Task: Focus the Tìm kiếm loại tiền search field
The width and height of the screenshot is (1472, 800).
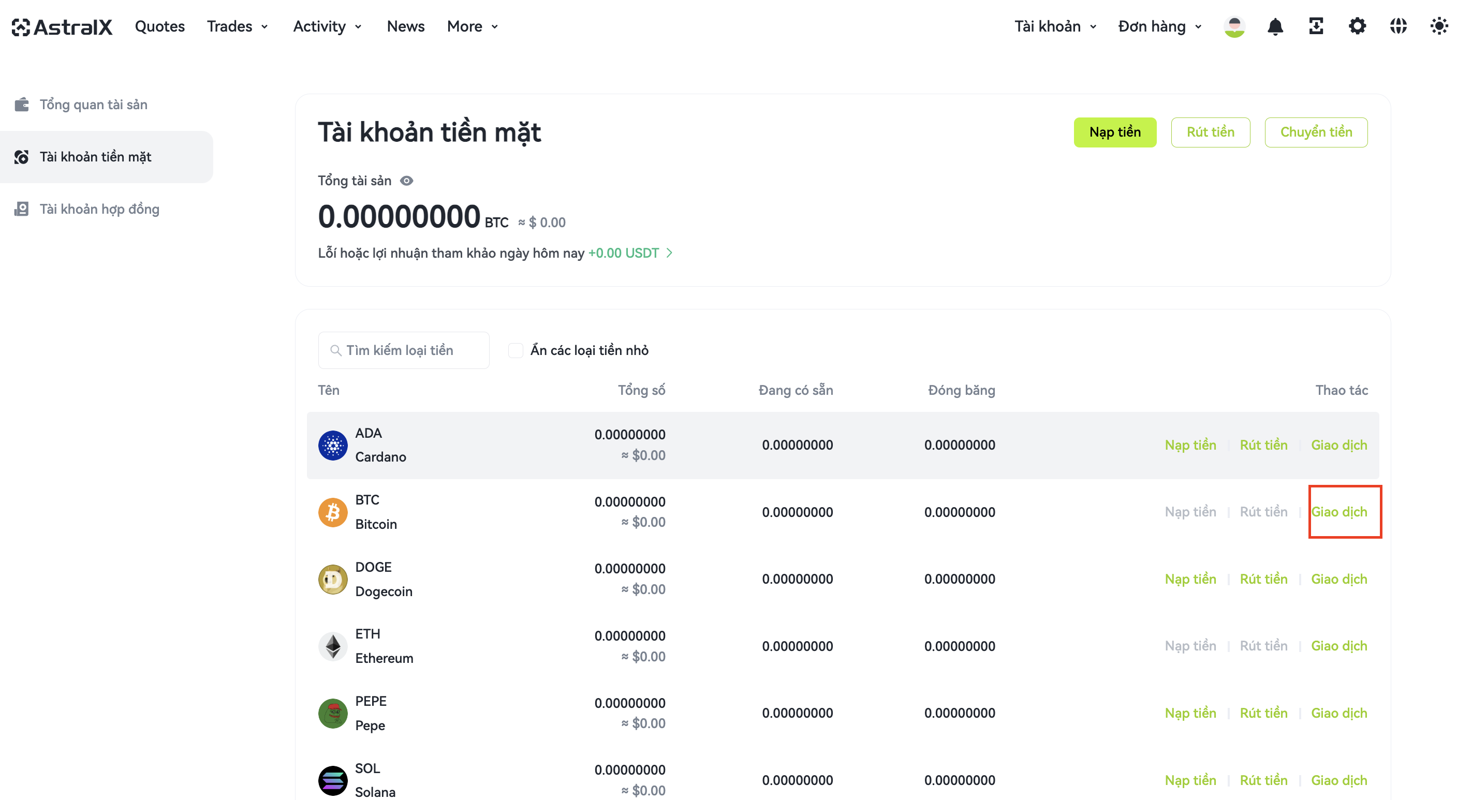Action: click(403, 350)
